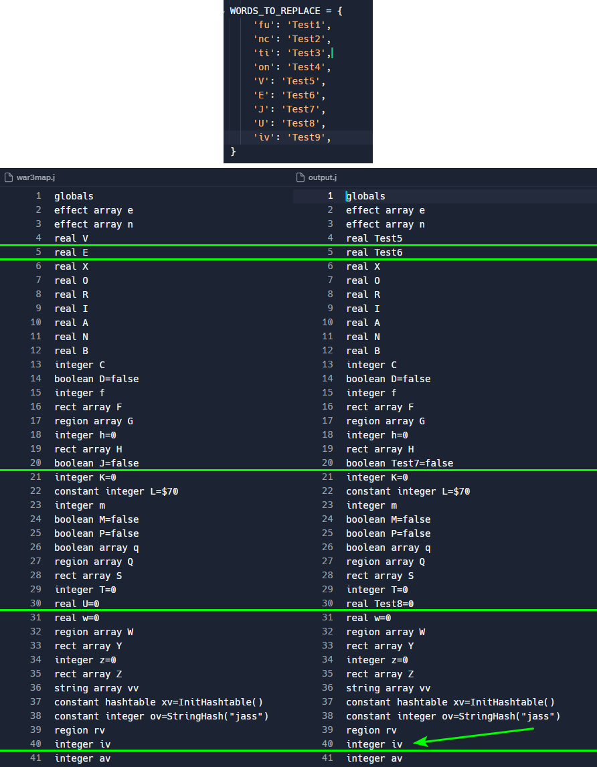Click 'region rv' in output.j
The height and width of the screenshot is (767, 597).
371,730
